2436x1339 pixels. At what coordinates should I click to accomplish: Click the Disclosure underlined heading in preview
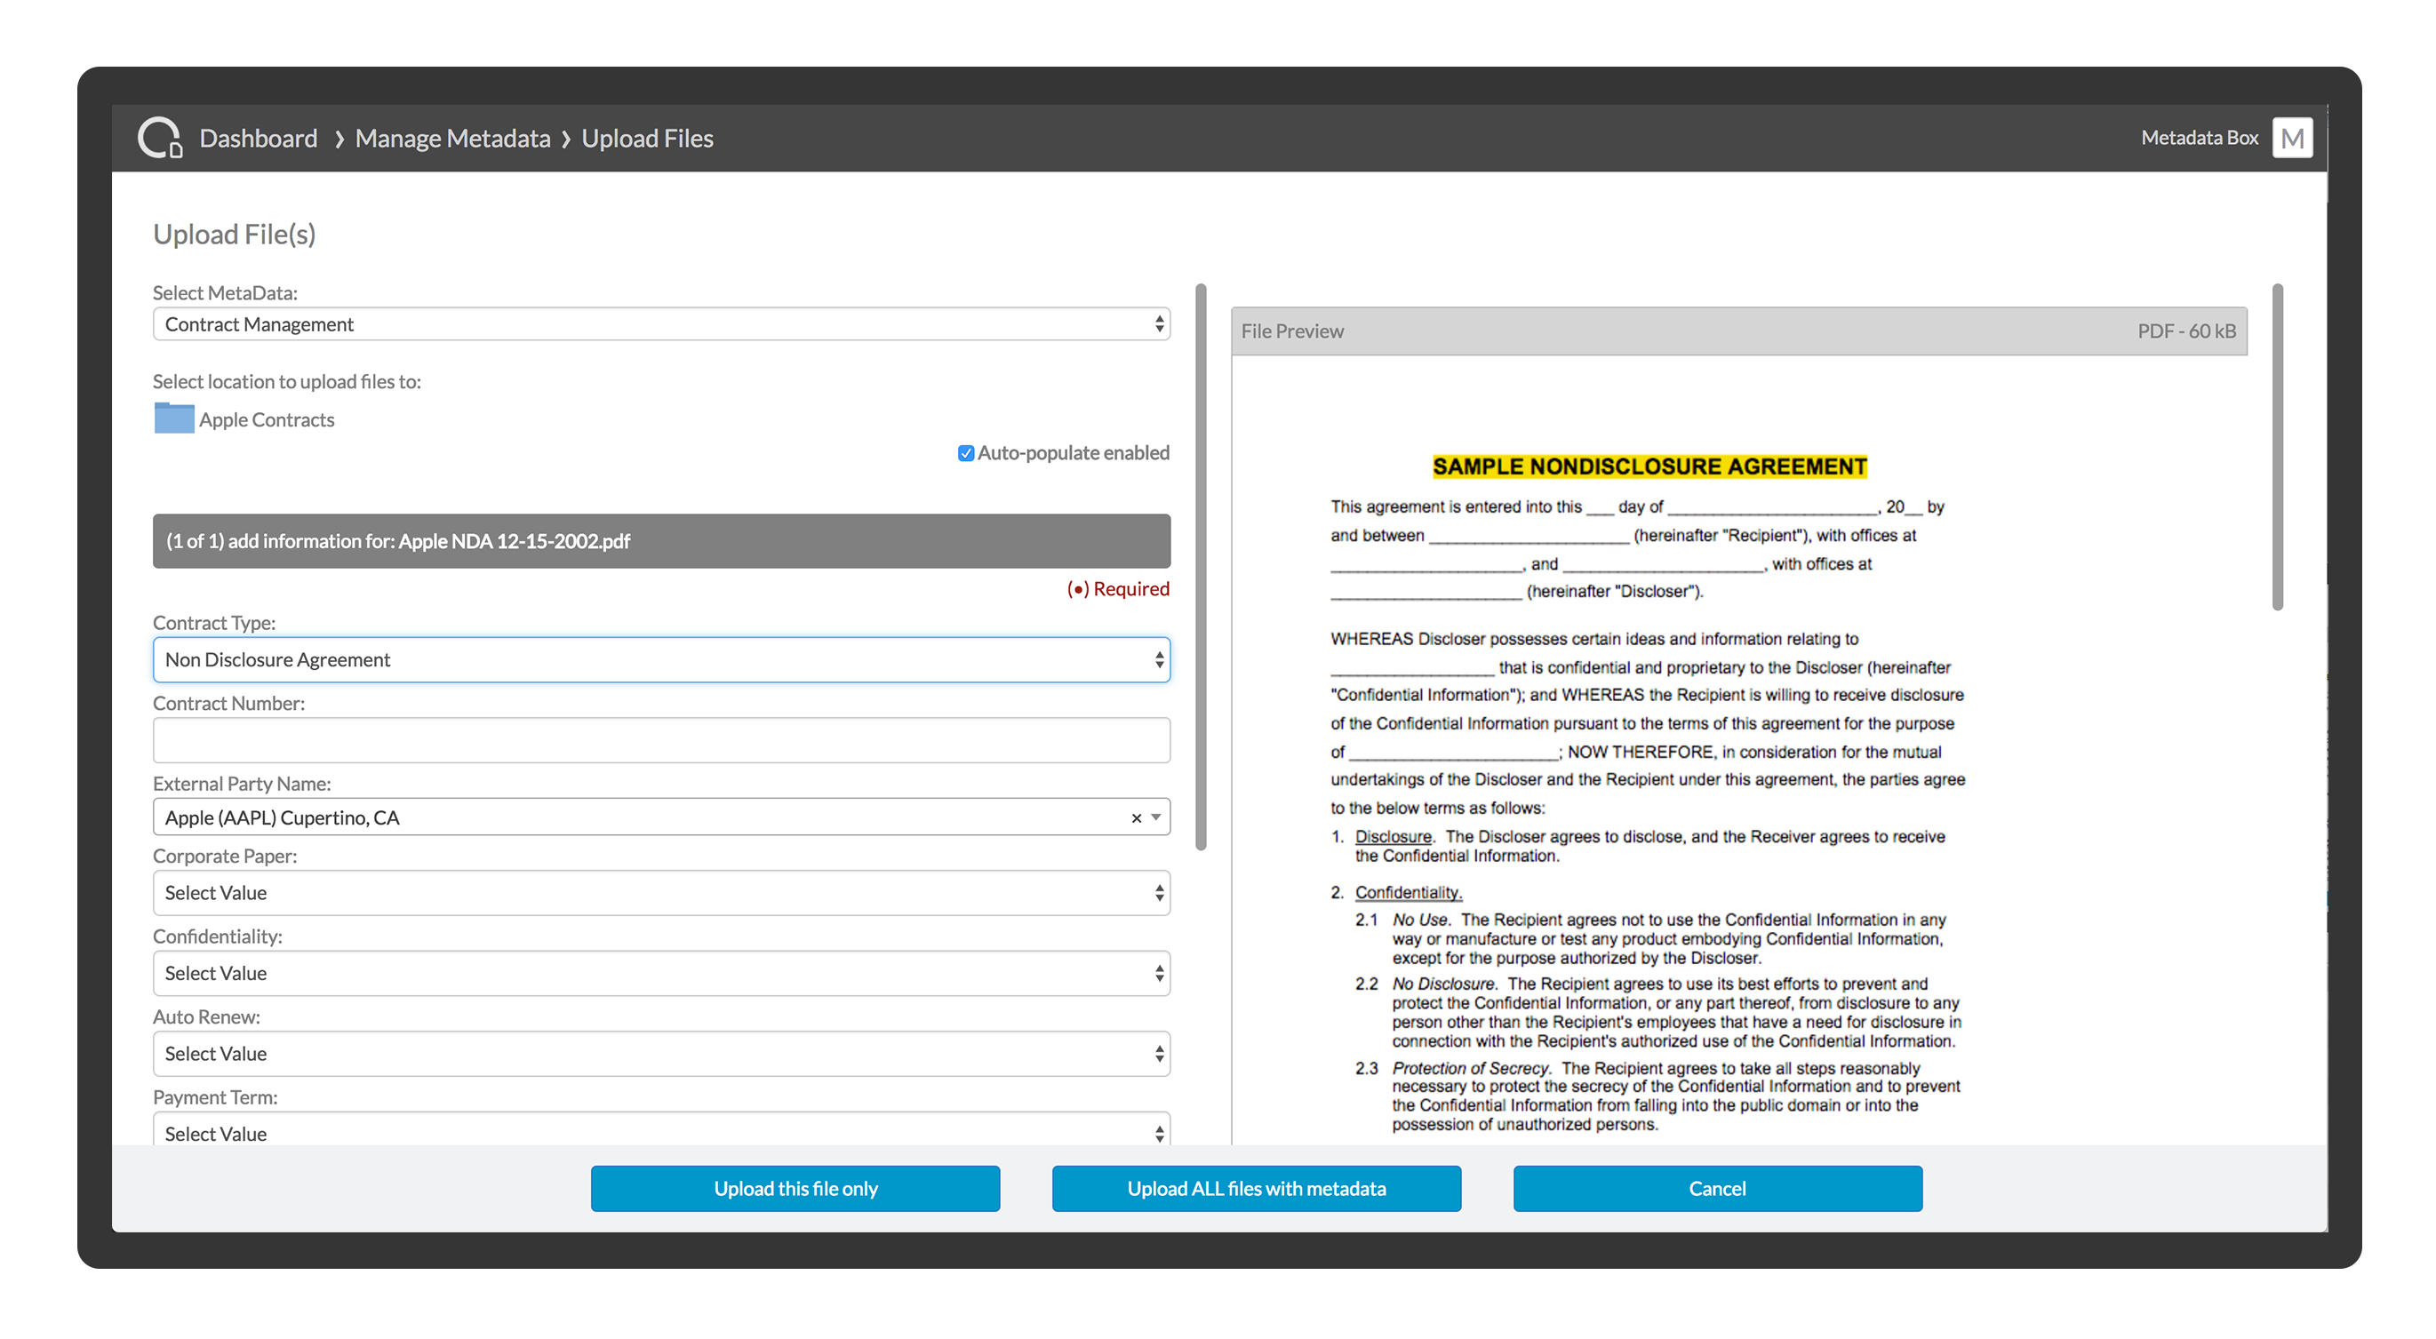click(x=1393, y=837)
